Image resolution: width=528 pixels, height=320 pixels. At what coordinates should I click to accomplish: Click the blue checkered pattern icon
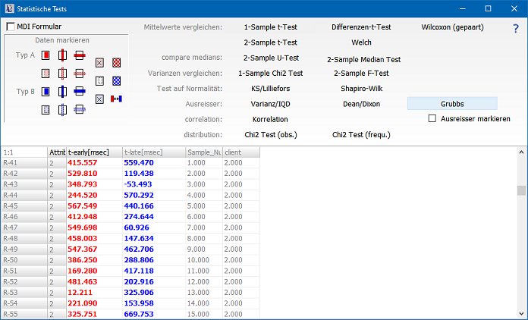click(116, 80)
